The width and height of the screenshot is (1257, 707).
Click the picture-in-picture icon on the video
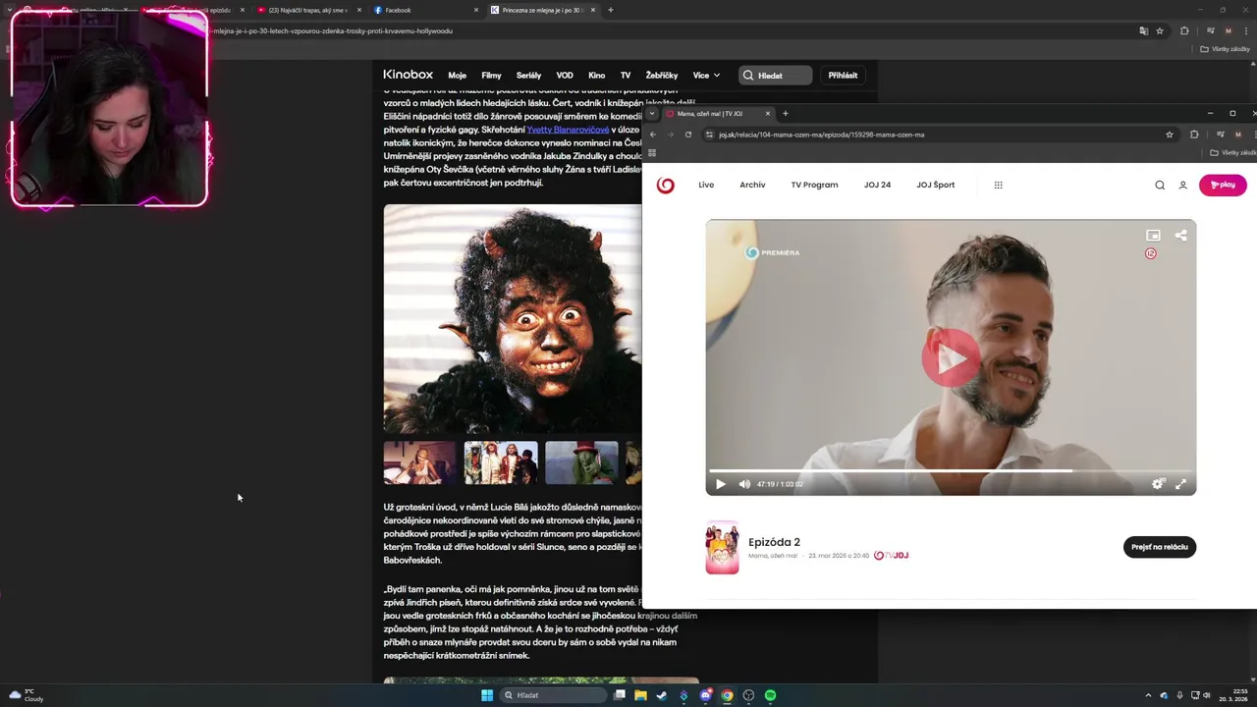tap(1153, 236)
